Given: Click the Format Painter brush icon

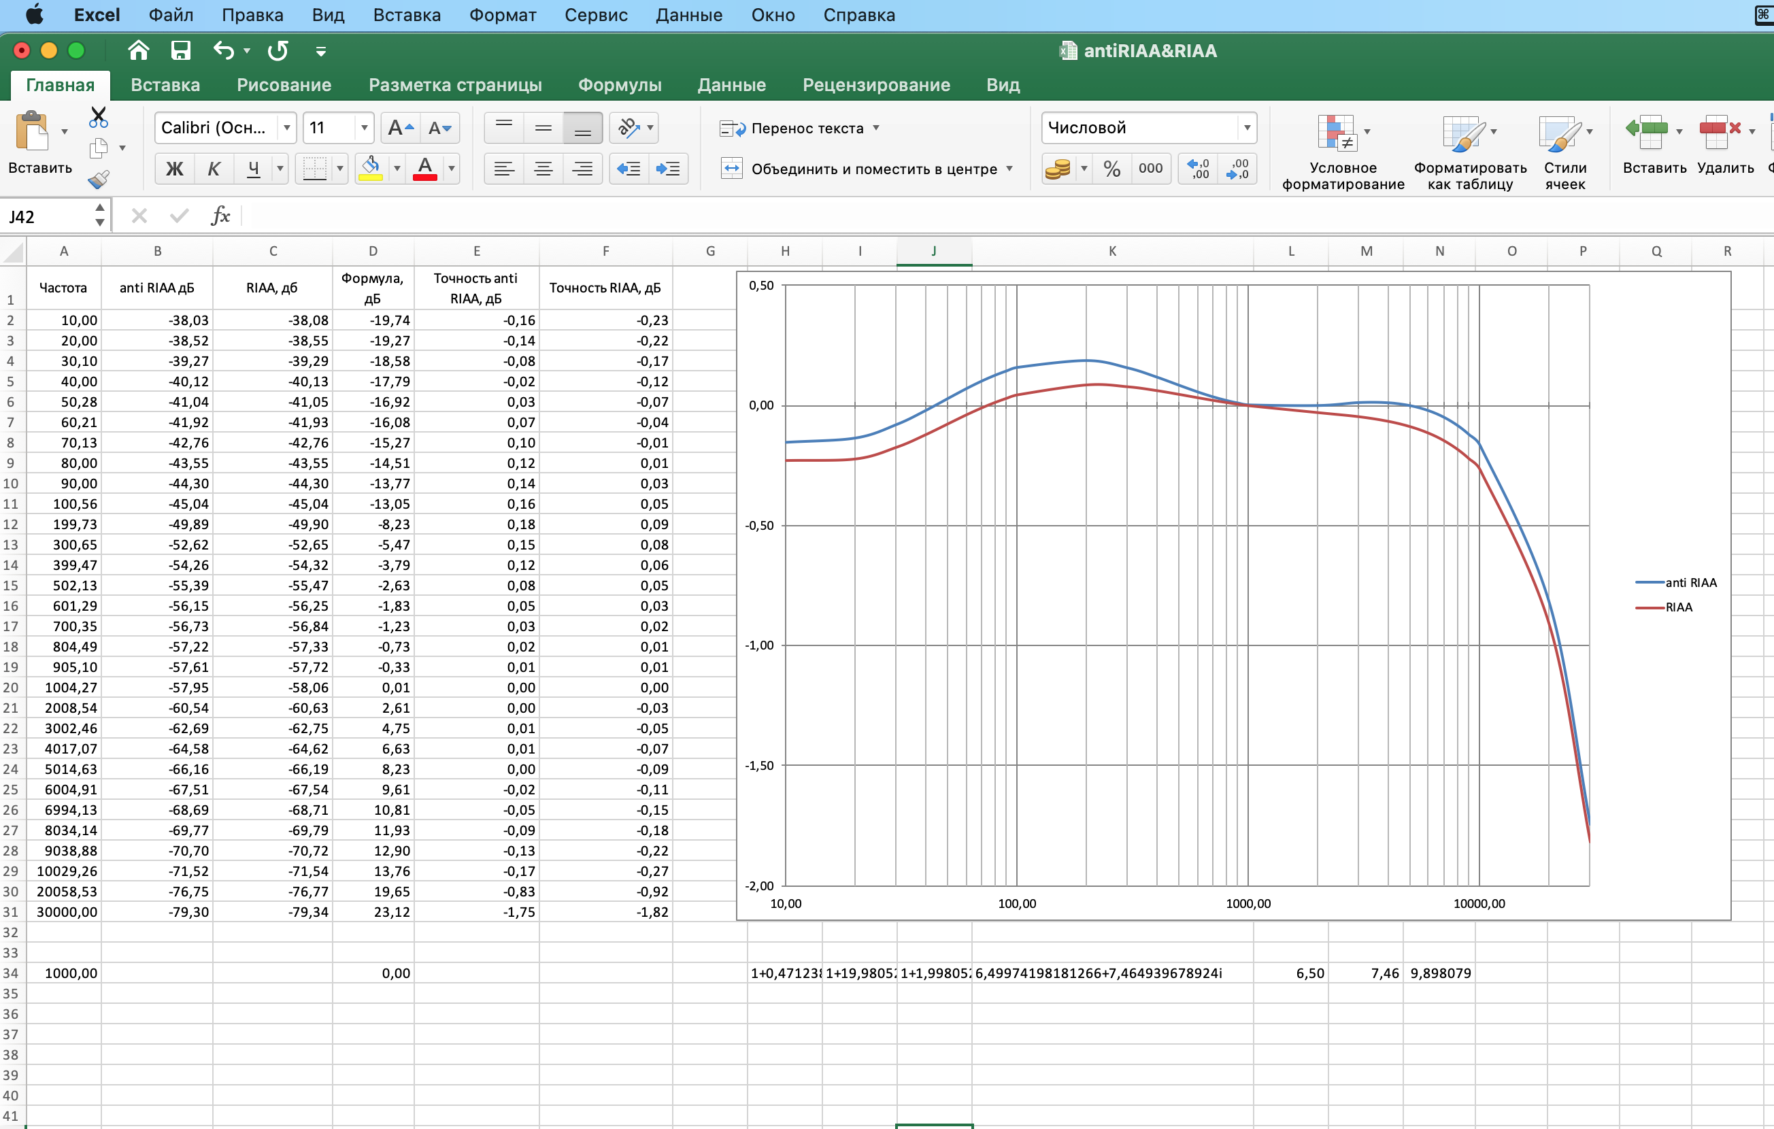Looking at the screenshot, I should [98, 179].
